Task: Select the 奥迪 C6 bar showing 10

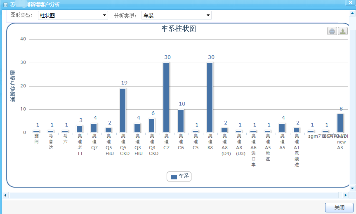Action: coord(181,121)
